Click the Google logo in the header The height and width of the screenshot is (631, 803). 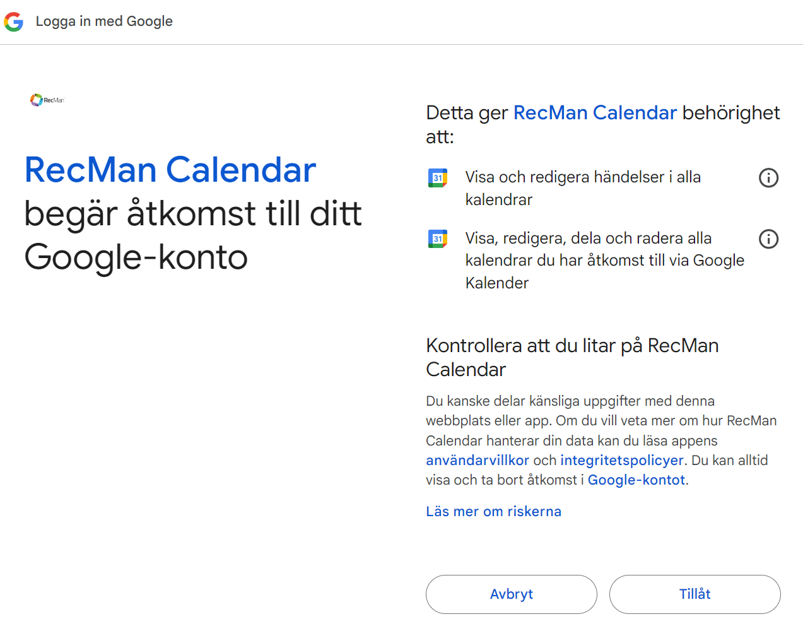13,21
